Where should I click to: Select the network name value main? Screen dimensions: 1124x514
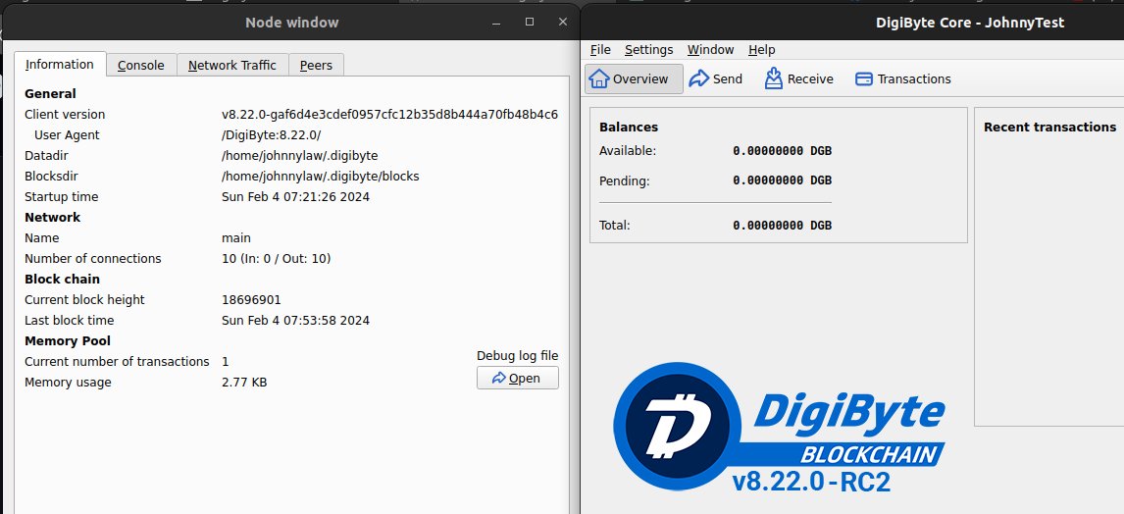click(x=236, y=238)
